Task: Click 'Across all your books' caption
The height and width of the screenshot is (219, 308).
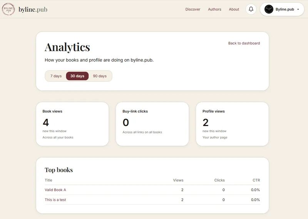Action: click(58, 137)
